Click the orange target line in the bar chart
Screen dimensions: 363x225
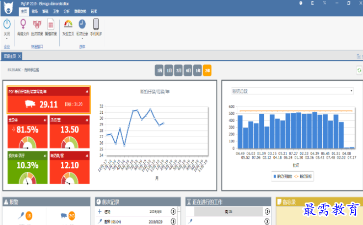tap(296, 111)
